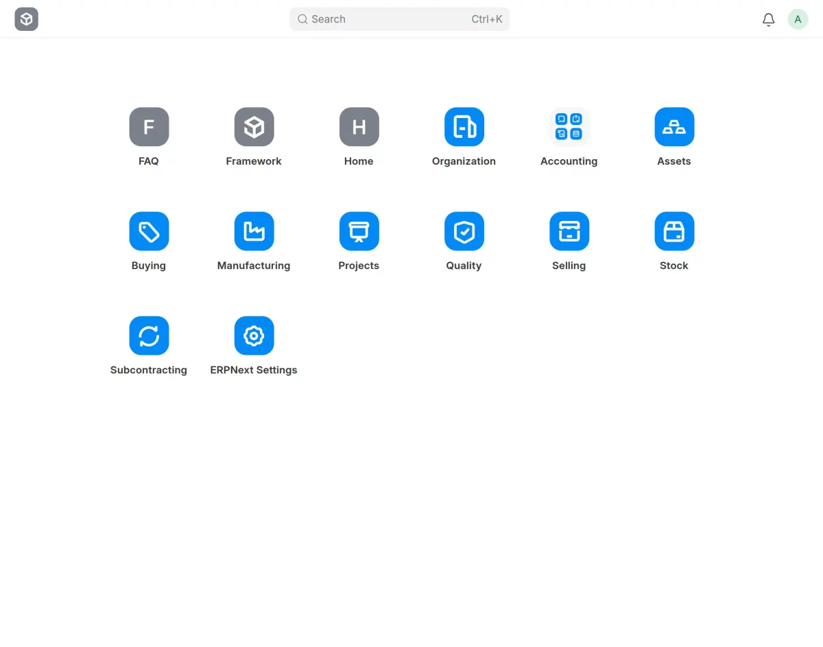Screen dimensions: 823x647
Task: Focus the Search bar
Action: pos(399,19)
